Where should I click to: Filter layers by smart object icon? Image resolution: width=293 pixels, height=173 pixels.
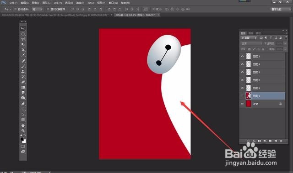(x=281, y=38)
